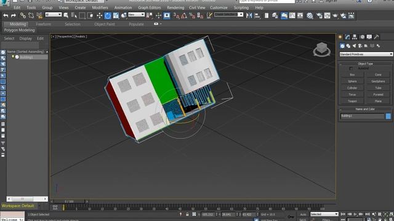Screen dimensions: 394x221
Task: Open the Hierarchy command panel tab
Action: click(x=355, y=37)
